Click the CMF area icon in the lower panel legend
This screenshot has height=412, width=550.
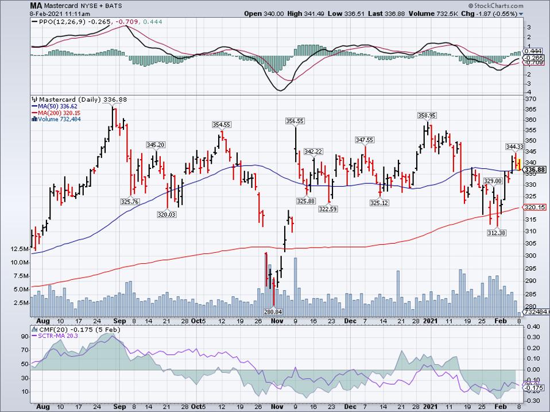(34, 329)
